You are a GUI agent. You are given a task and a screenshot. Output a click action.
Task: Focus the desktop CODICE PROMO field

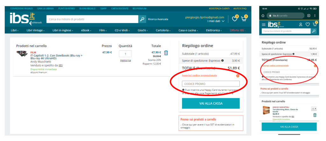[211, 84]
